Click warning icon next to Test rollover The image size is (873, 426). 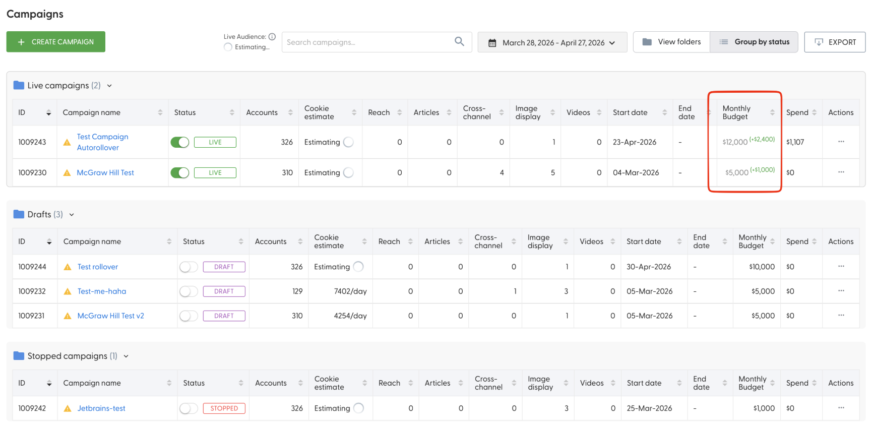click(x=68, y=267)
